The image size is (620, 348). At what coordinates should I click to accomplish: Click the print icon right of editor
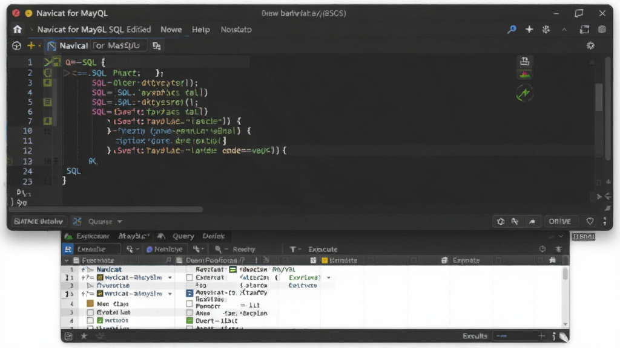tap(525, 61)
